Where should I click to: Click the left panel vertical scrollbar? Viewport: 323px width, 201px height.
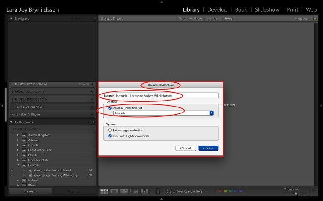pyautogui.click(x=6, y=104)
